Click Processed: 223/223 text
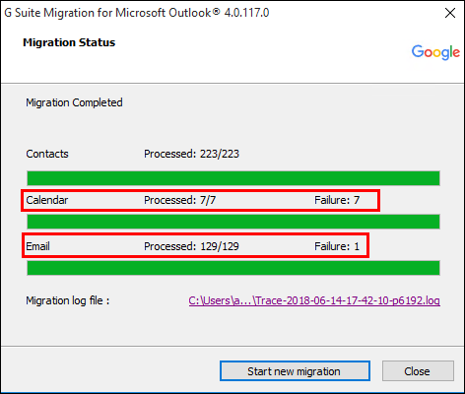The width and height of the screenshot is (465, 394). tap(191, 154)
